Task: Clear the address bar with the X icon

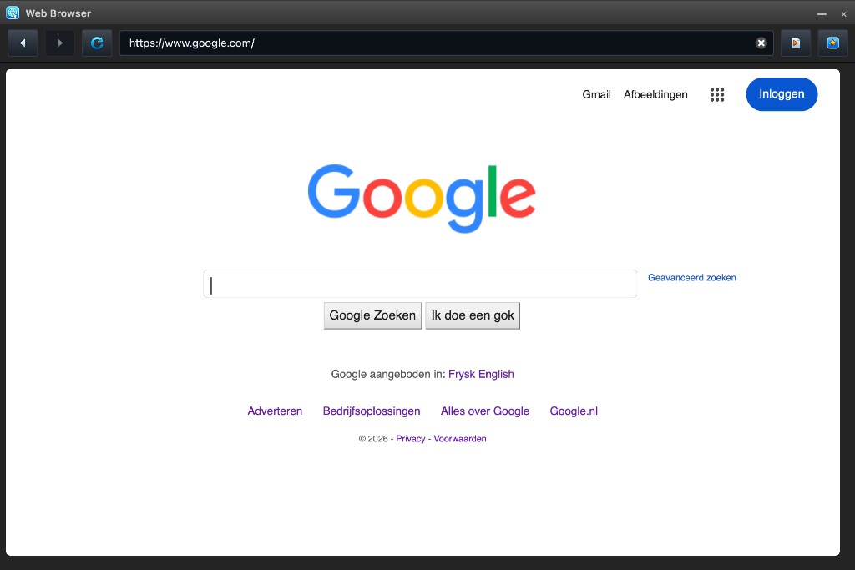Action: tap(761, 43)
